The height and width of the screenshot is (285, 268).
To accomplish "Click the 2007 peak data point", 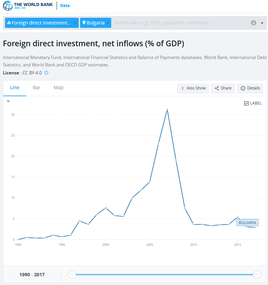I will point(167,110).
